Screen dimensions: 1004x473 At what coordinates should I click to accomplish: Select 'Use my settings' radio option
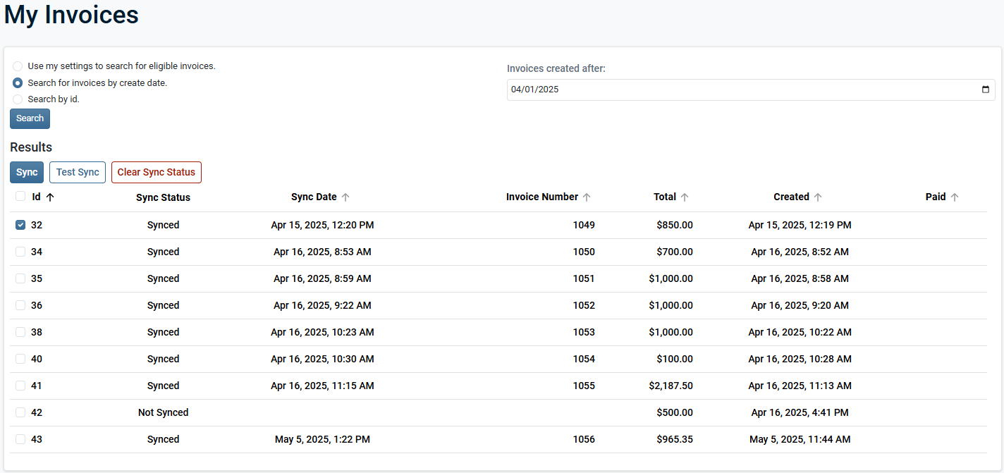pyautogui.click(x=18, y=66)
